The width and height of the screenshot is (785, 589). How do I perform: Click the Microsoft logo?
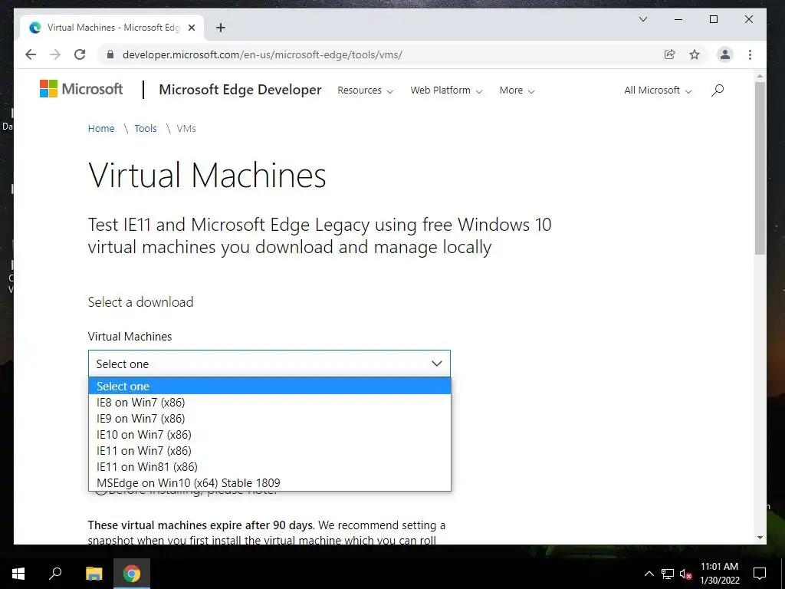point(81,89)
